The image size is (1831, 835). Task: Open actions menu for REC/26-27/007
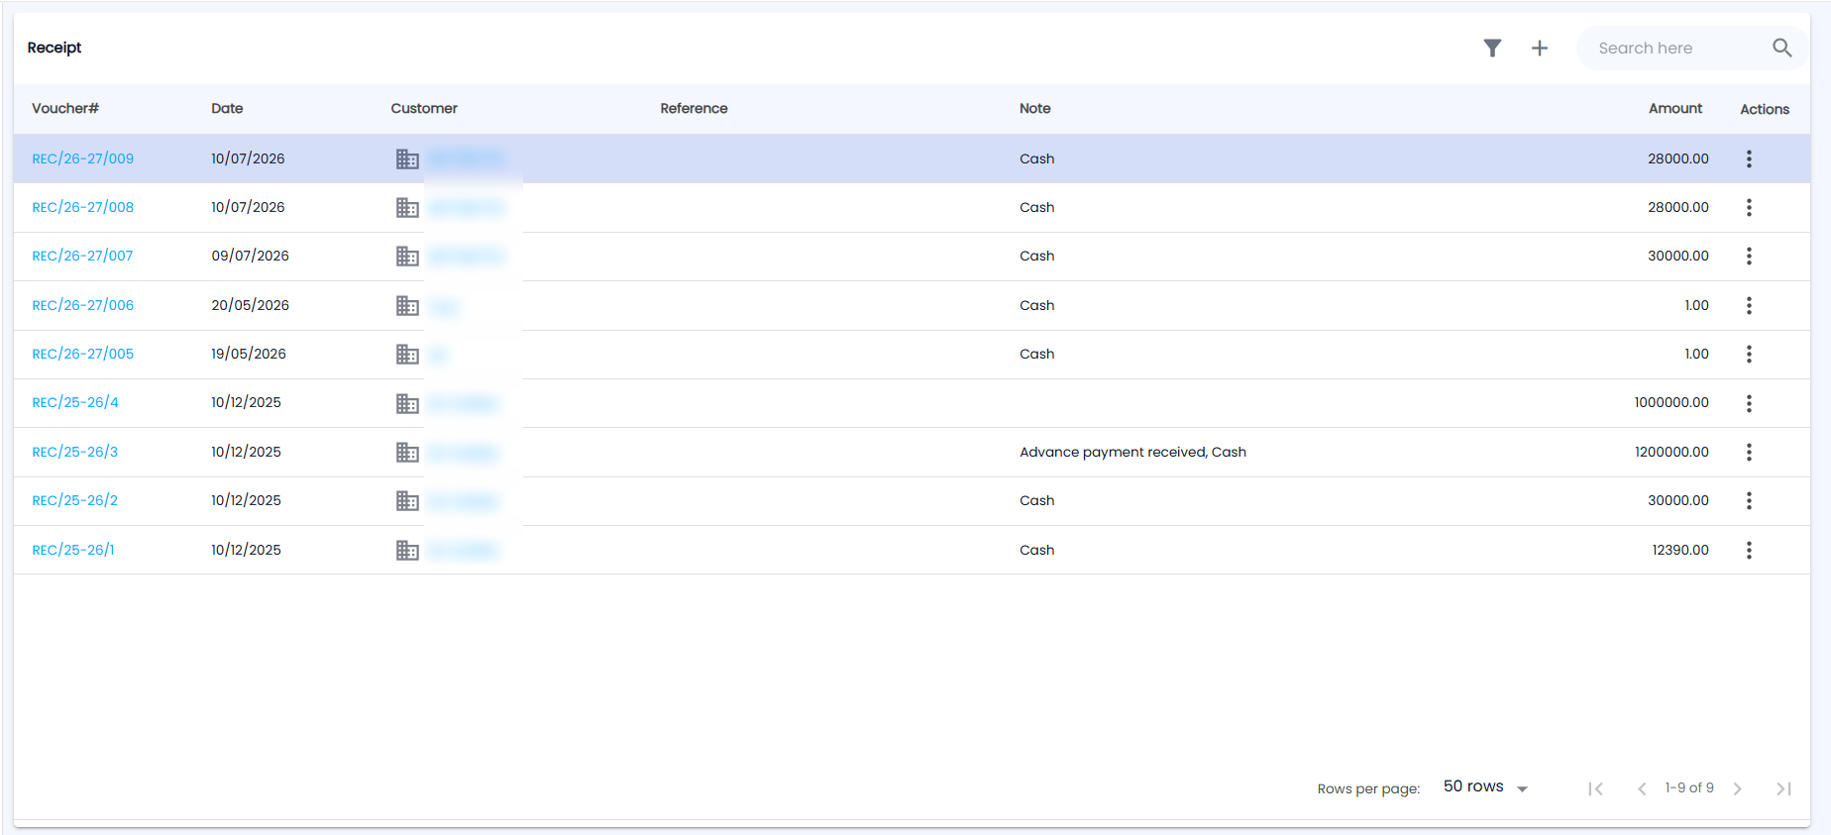(x=1749, y=256)
